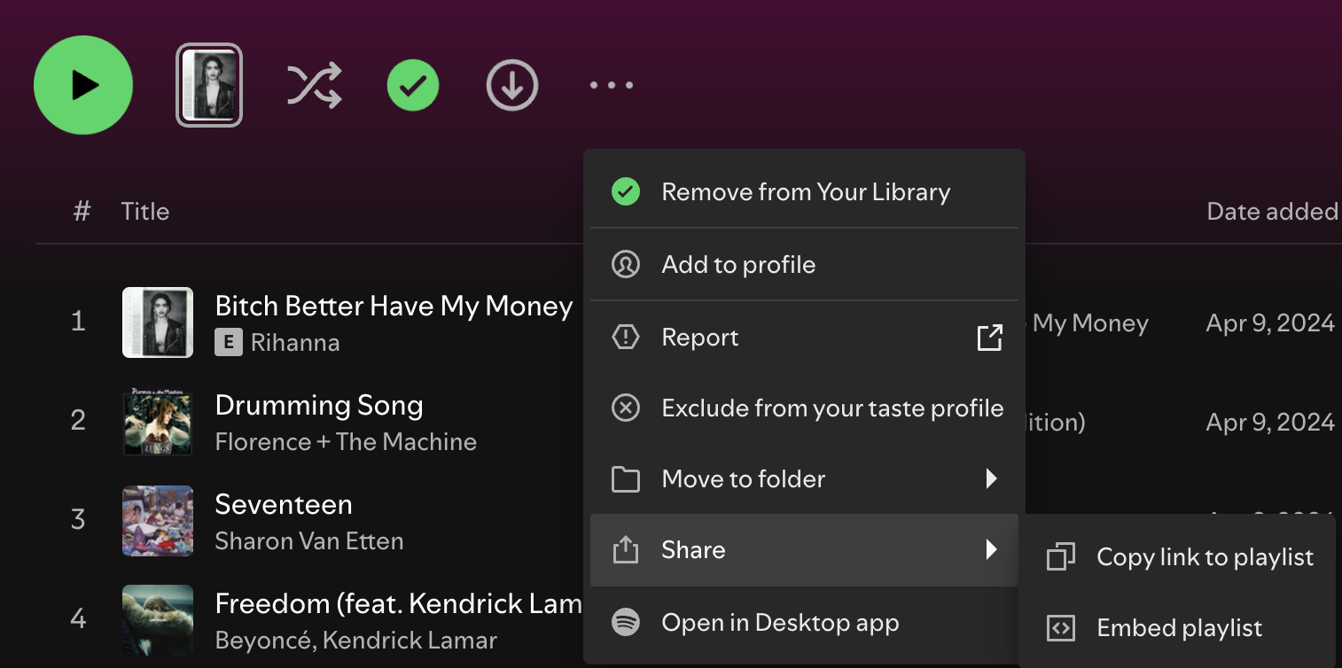Expand the Move to folder arrow
The width and height of the screenshot is (1342, 668).
point(992,479)
